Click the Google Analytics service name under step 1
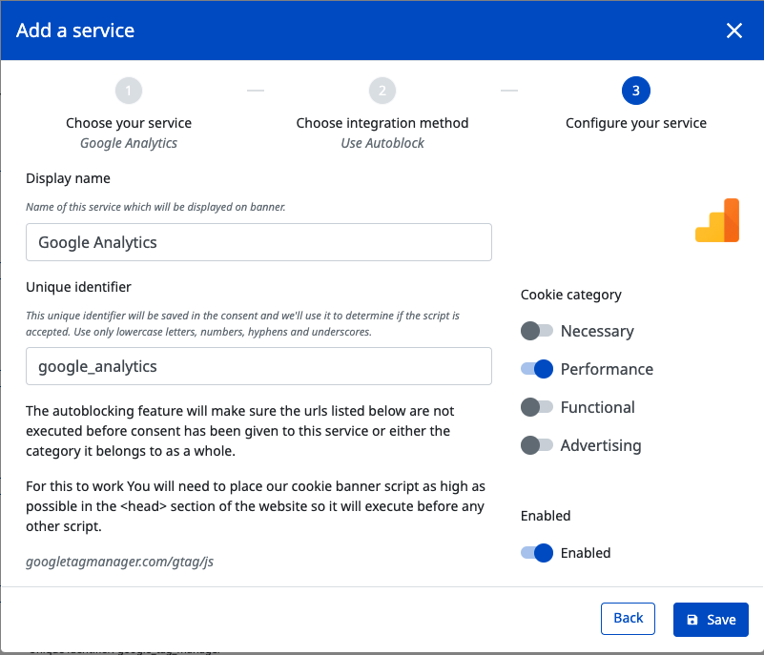Viewport: 764px width, 655px height. [129, 143]
